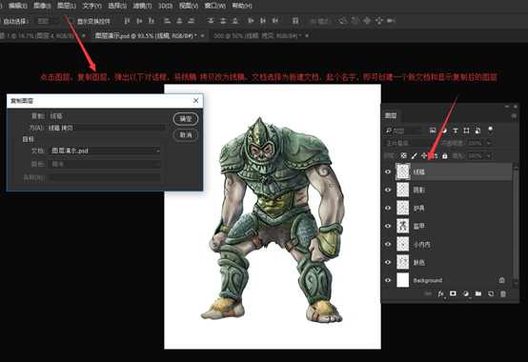Click 取消 in the duplicate layer dialog
Screen dimensions: 528x362
tap(186, 135)
